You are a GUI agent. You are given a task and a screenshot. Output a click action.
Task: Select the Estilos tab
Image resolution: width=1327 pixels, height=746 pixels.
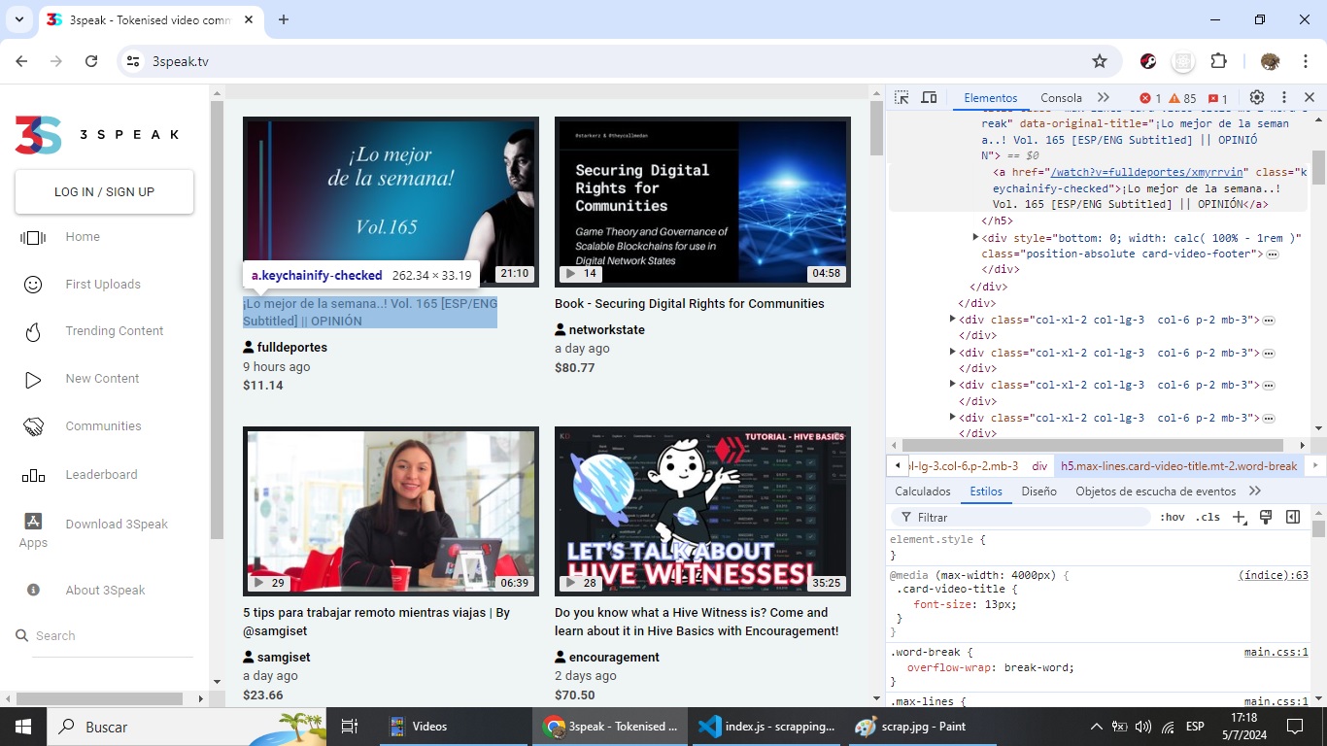(x=986, y=492)
